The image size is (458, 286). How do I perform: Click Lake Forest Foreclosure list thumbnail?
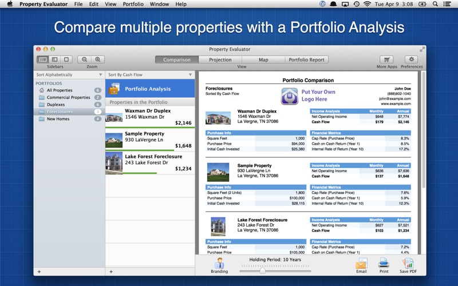tap(114, 163)
